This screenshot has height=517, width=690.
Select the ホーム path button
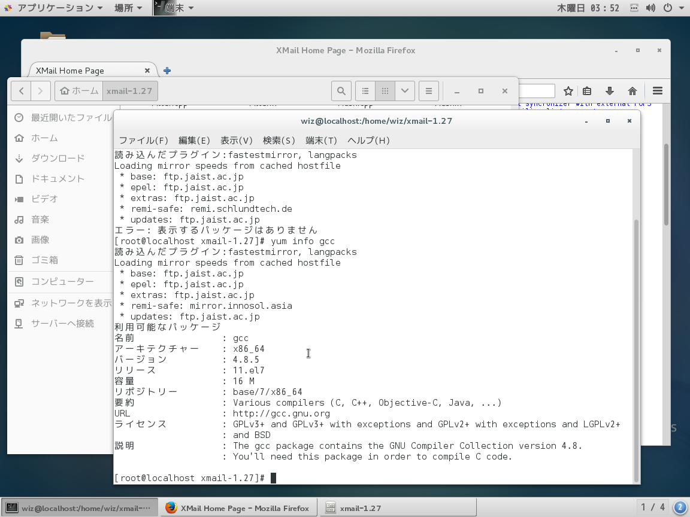point(79,91)
